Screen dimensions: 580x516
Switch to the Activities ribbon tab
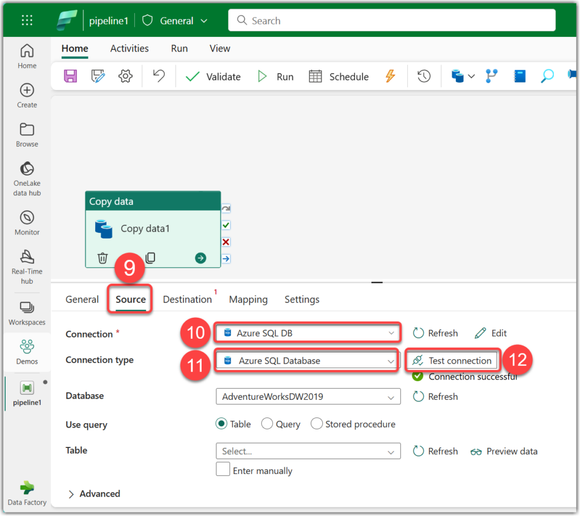pos(130,49)
